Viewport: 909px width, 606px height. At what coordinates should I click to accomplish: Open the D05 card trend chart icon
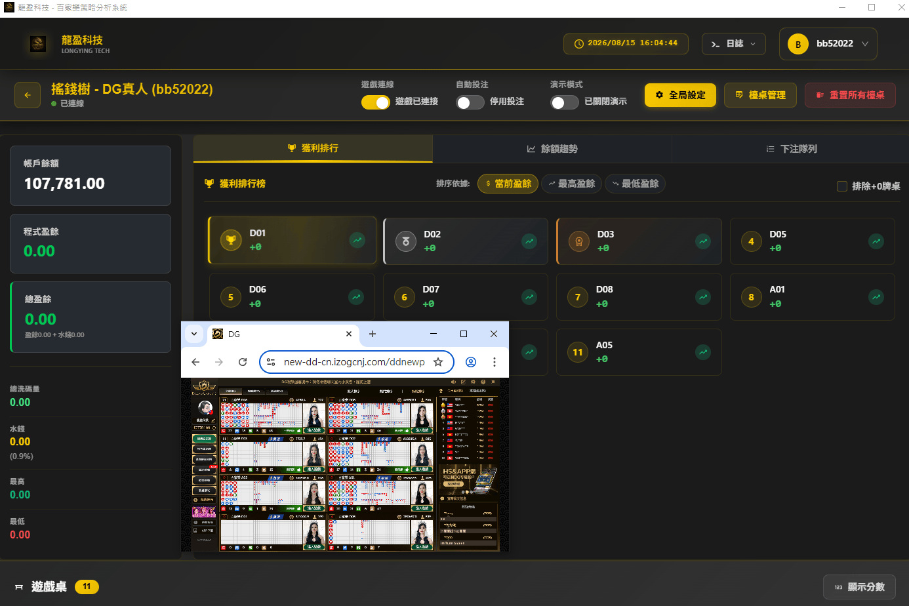click(x=876, y=241)
